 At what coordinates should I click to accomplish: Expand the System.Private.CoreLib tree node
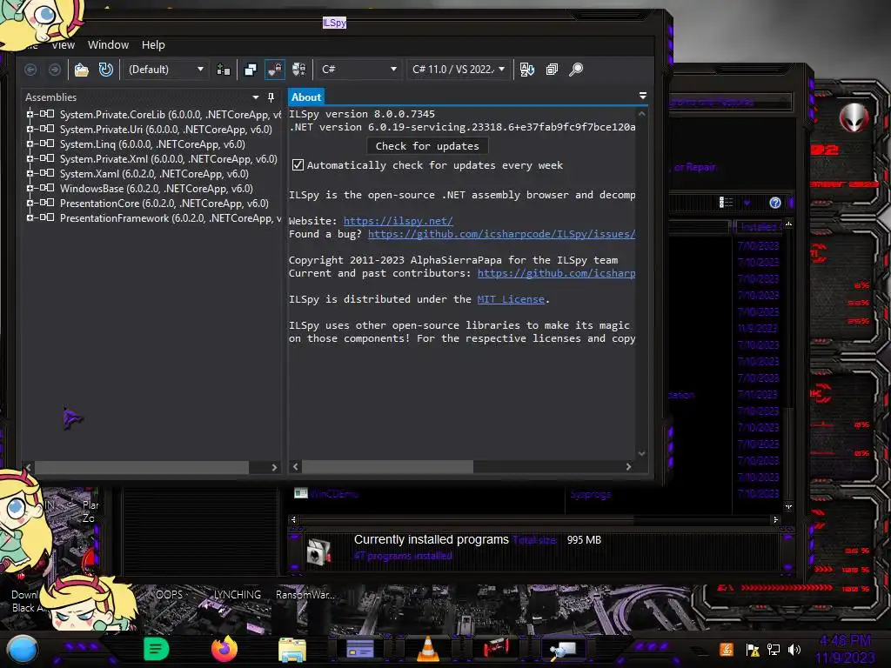(x=30, y=114)
